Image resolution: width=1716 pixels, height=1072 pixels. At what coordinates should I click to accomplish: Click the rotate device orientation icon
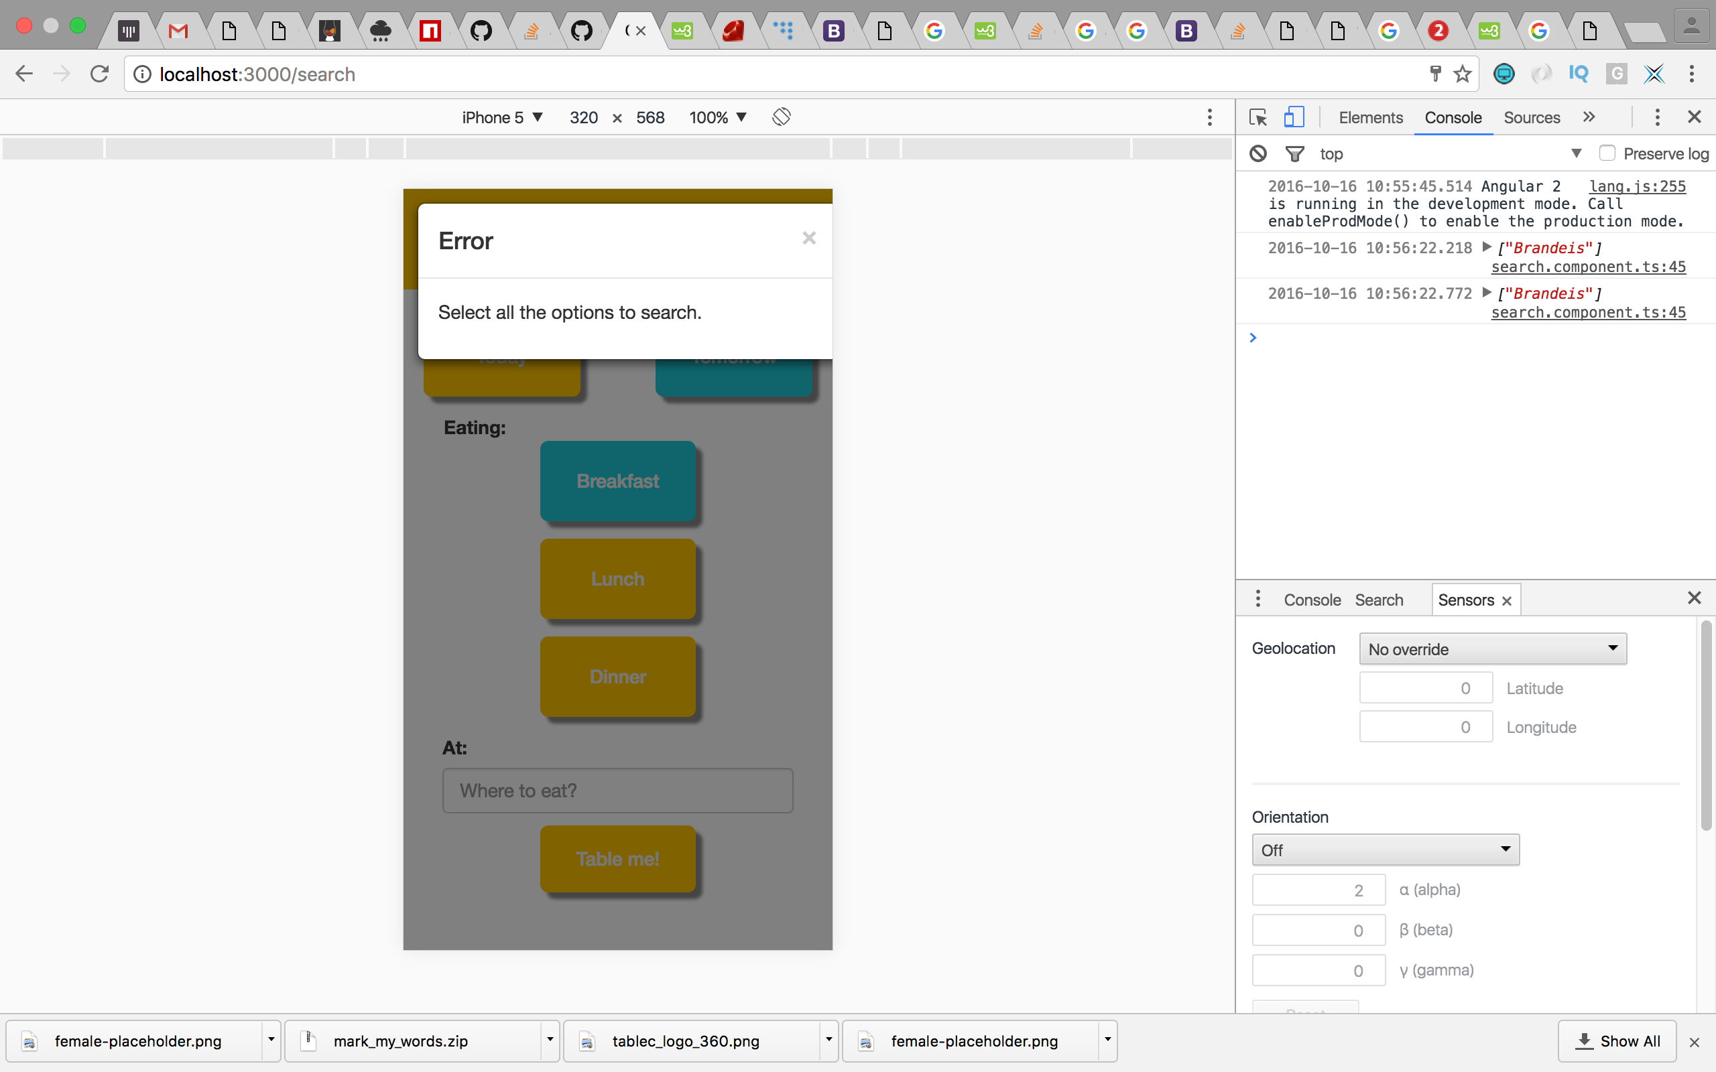point(781,117)
